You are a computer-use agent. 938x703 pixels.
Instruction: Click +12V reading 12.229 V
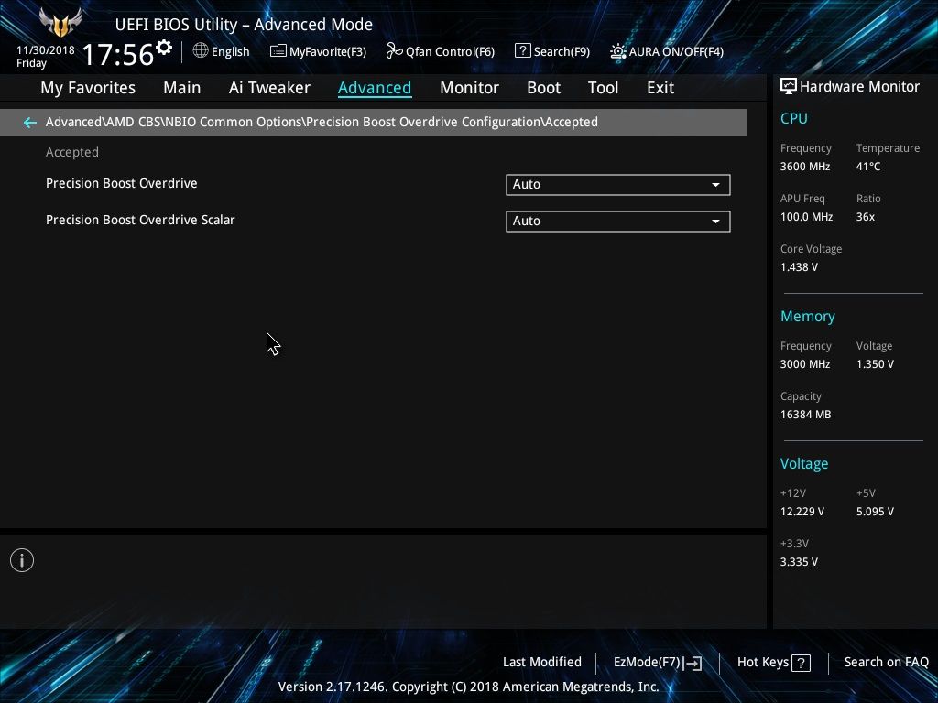(x=802, y=512)
